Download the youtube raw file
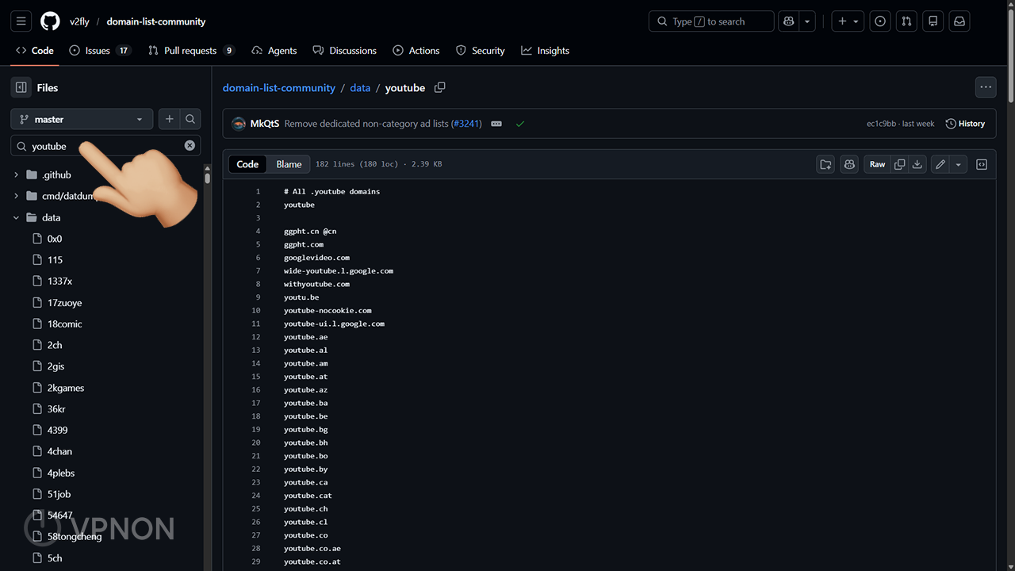The width and height of the screenshot is (1015, 571). (x=917, y=164)
